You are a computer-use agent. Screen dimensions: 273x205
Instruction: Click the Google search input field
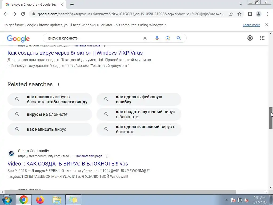94,38
